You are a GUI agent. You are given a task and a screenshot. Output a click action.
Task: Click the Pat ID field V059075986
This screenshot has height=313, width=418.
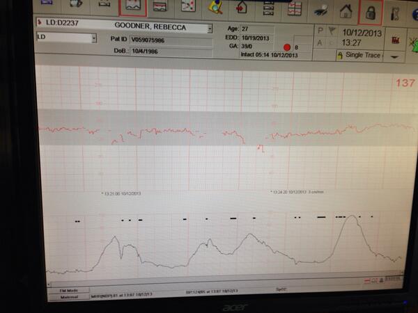pyautogui.click(x=171, y=41)
